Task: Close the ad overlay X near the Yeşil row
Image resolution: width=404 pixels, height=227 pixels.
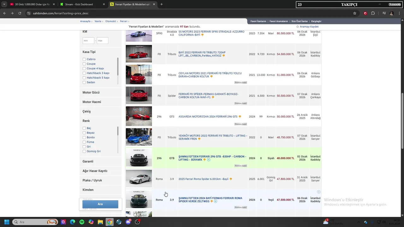Action: (x=319, y=192)
